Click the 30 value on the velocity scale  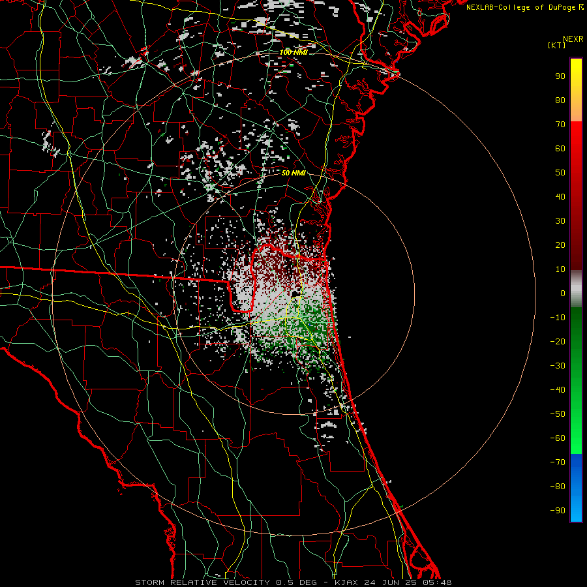560,221
